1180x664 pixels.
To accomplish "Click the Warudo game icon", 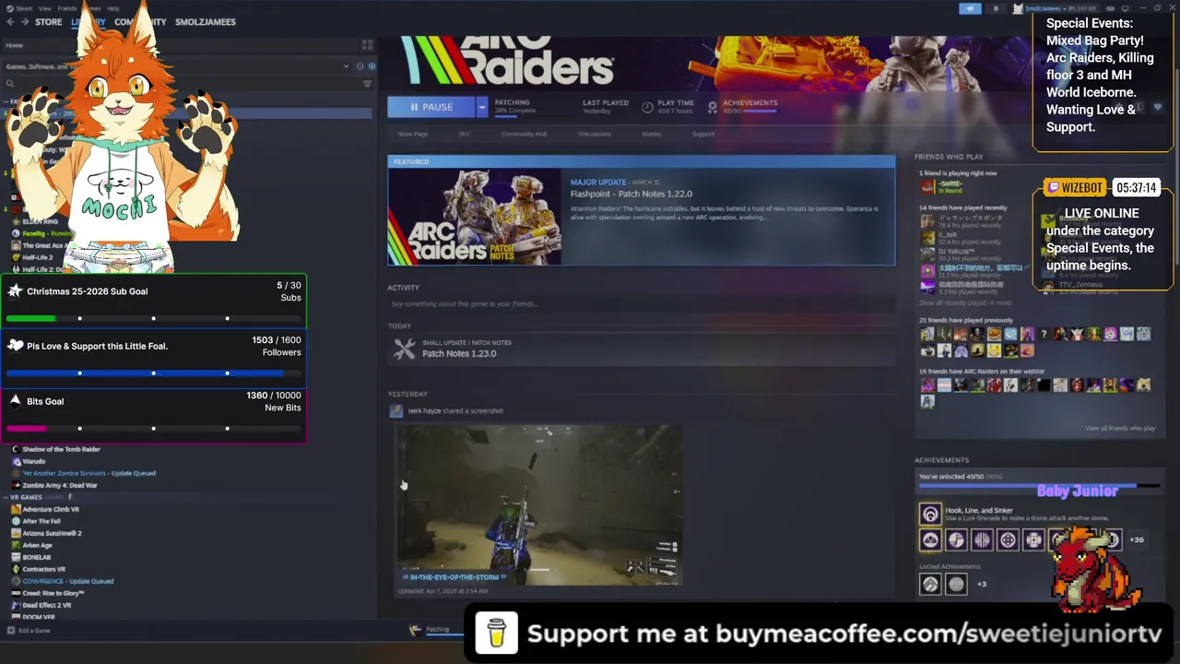I will [x=16, y=461].
